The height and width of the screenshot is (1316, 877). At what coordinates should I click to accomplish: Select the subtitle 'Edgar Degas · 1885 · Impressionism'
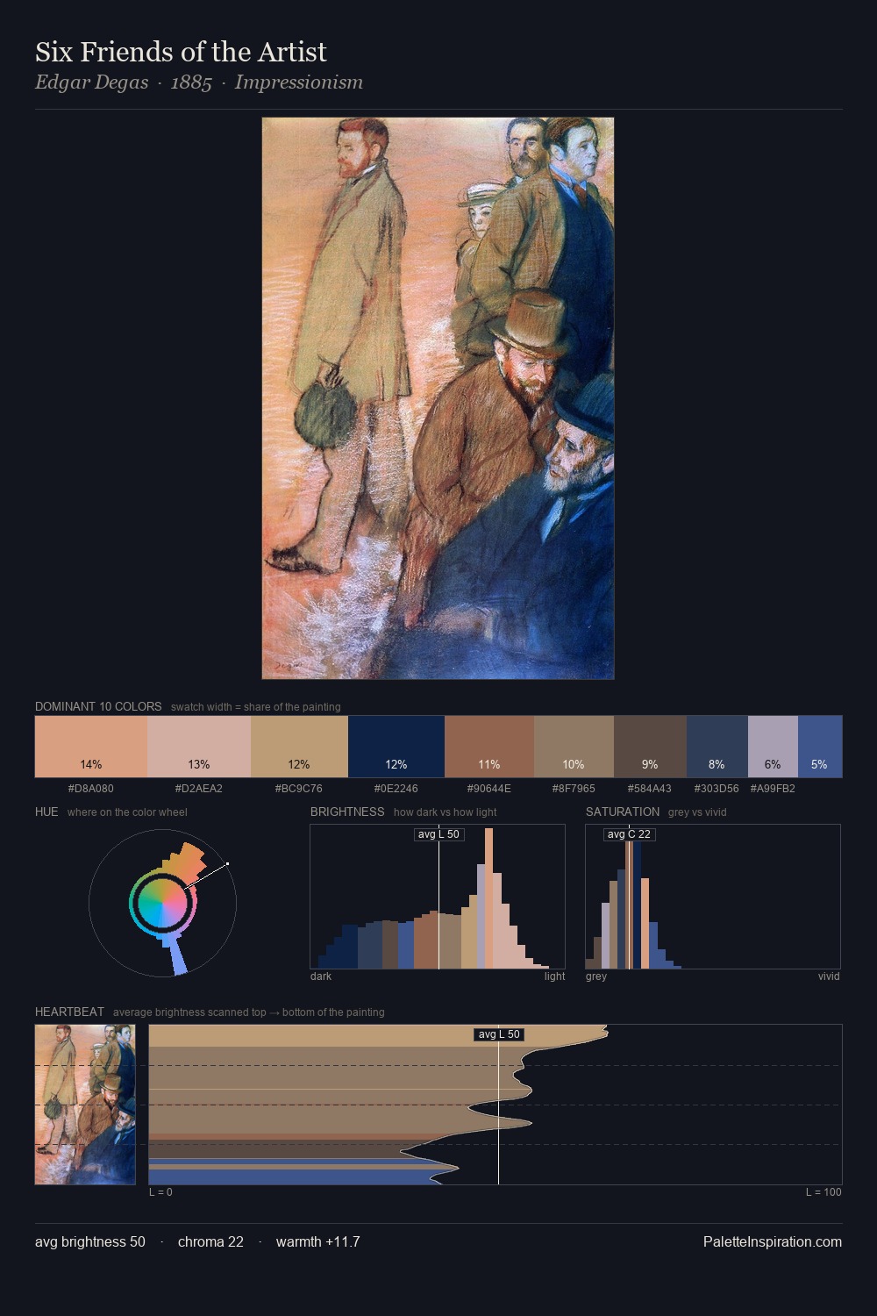point(199,82)
